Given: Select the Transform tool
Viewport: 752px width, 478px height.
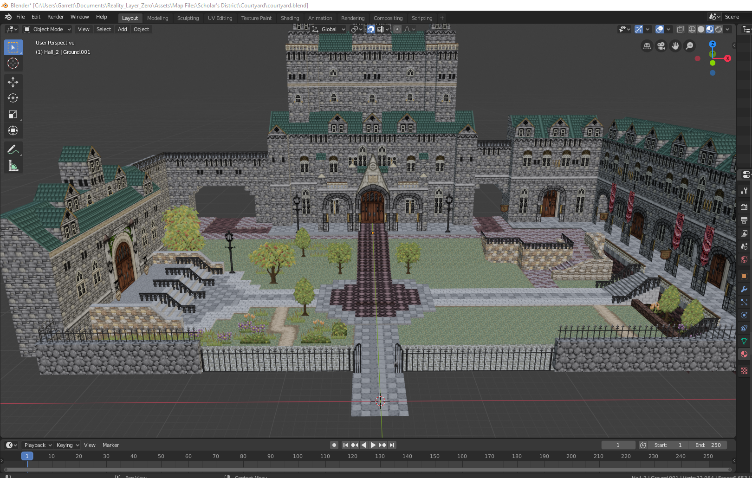Looking at the screenshot, I should coord(13,130).
